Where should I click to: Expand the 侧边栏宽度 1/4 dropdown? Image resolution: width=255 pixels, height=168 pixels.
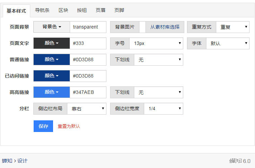(163, 108)
